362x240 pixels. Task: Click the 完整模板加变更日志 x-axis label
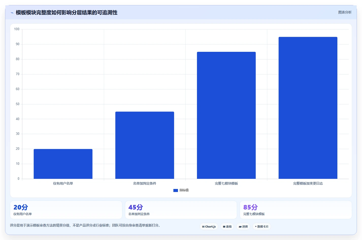[x=308, y=183]
